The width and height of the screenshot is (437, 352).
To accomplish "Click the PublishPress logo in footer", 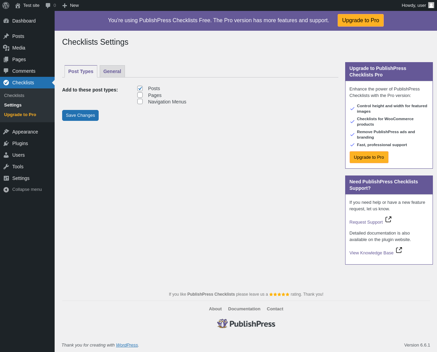I will 246,324.
